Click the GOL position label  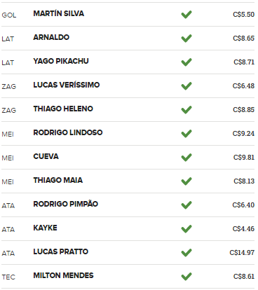[x=9, y=15]
